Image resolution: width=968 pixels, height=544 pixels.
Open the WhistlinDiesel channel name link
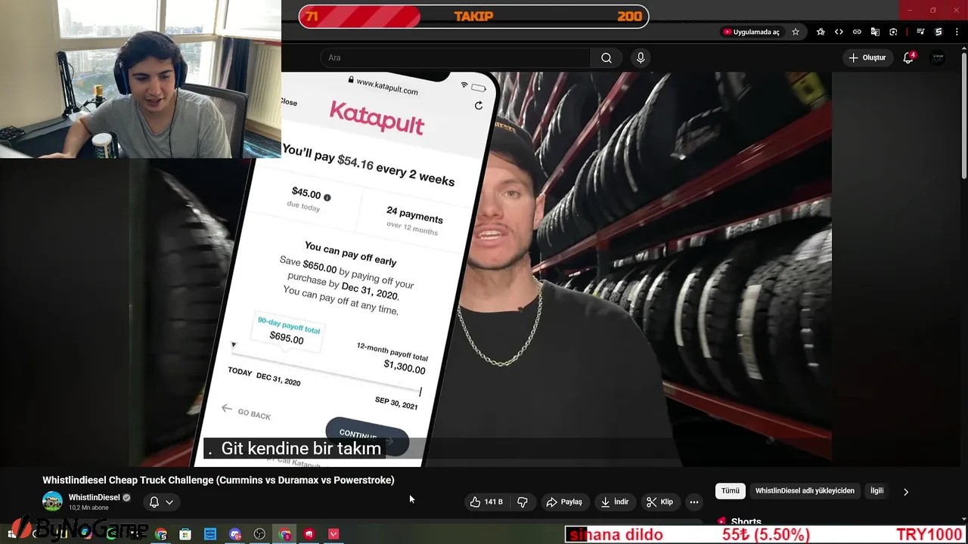click(x=95, y=497)
